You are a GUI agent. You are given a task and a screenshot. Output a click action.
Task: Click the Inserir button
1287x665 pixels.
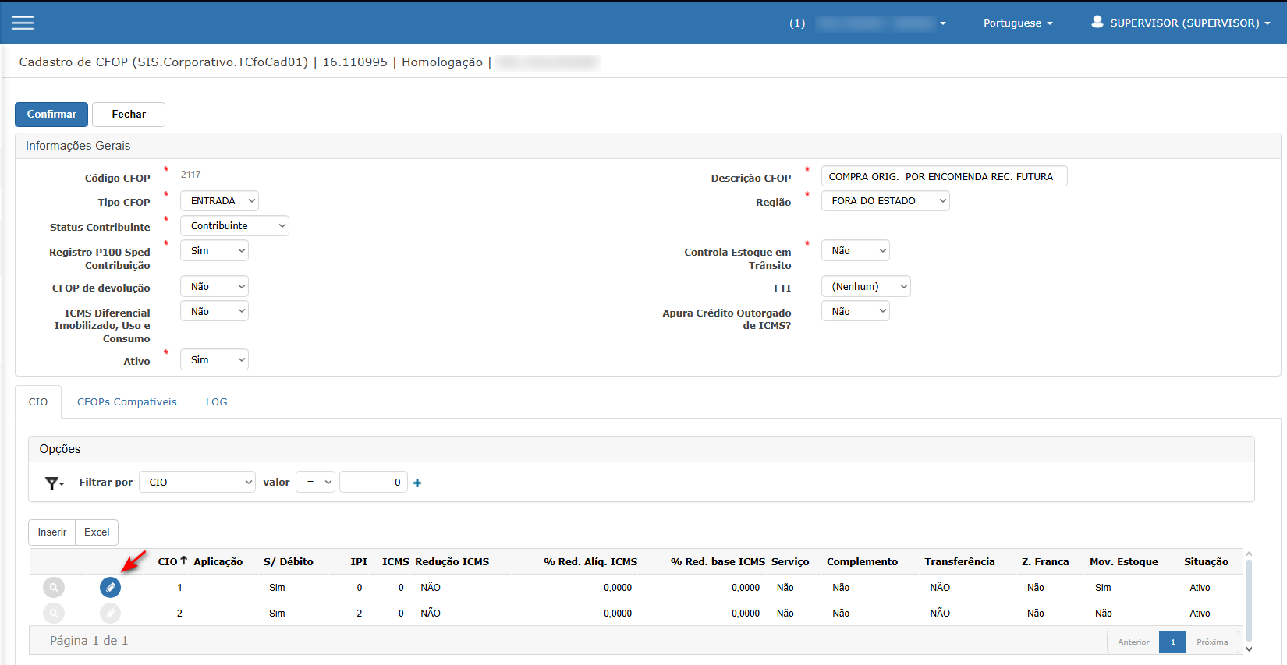coord(52,532)
